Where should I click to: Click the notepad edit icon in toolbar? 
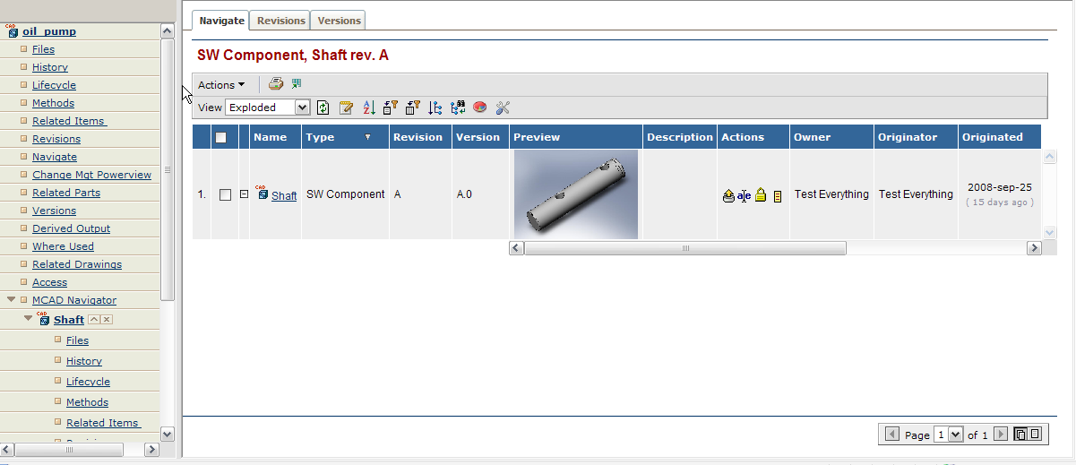(346, 108)
